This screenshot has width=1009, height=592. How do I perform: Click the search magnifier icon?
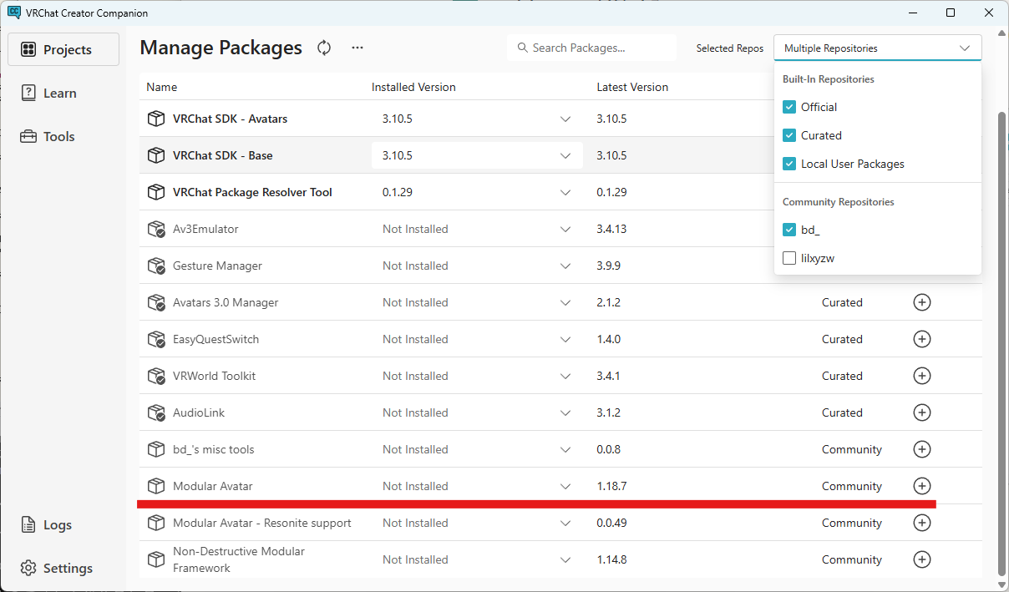pyautogui.click(x=523, y=48)
